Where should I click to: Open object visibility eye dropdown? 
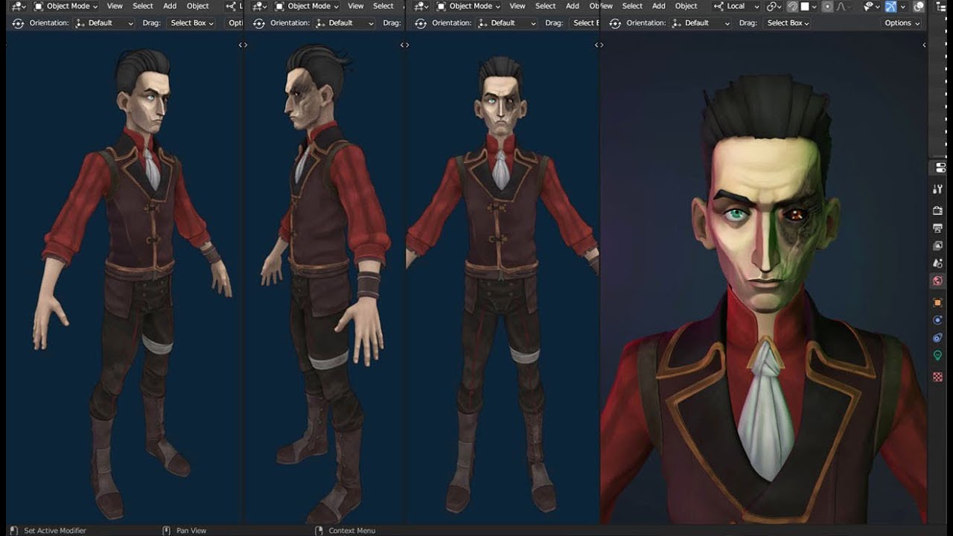[871, 6]
